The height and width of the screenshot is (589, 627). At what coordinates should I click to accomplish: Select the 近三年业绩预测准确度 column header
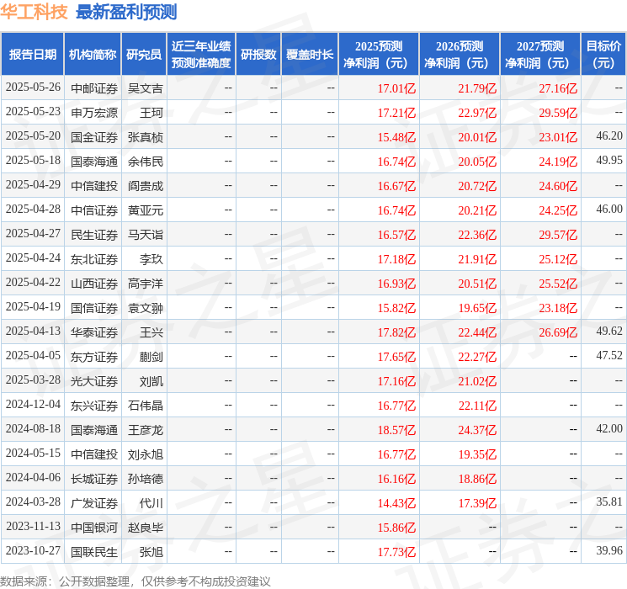[x=200, y=54]
